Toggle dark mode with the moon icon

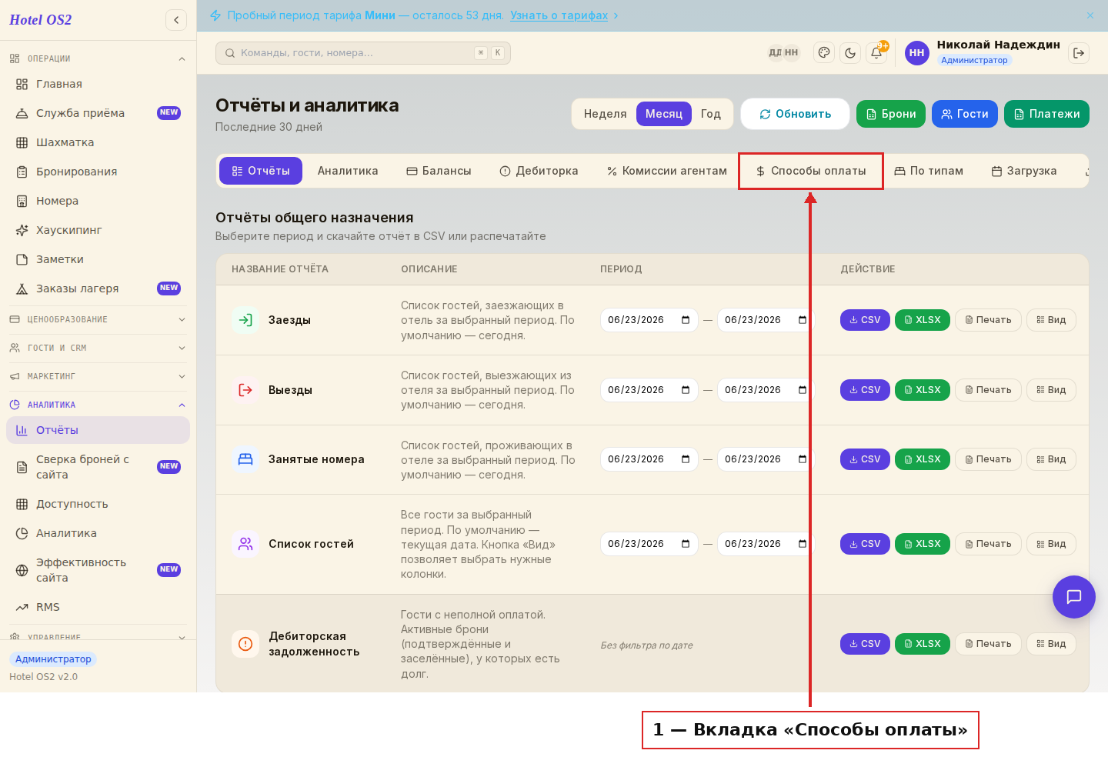coord(850,53)
